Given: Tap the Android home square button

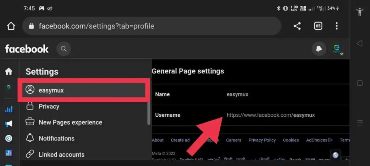Looking at the screenshot, I should (x=360, y=83).
